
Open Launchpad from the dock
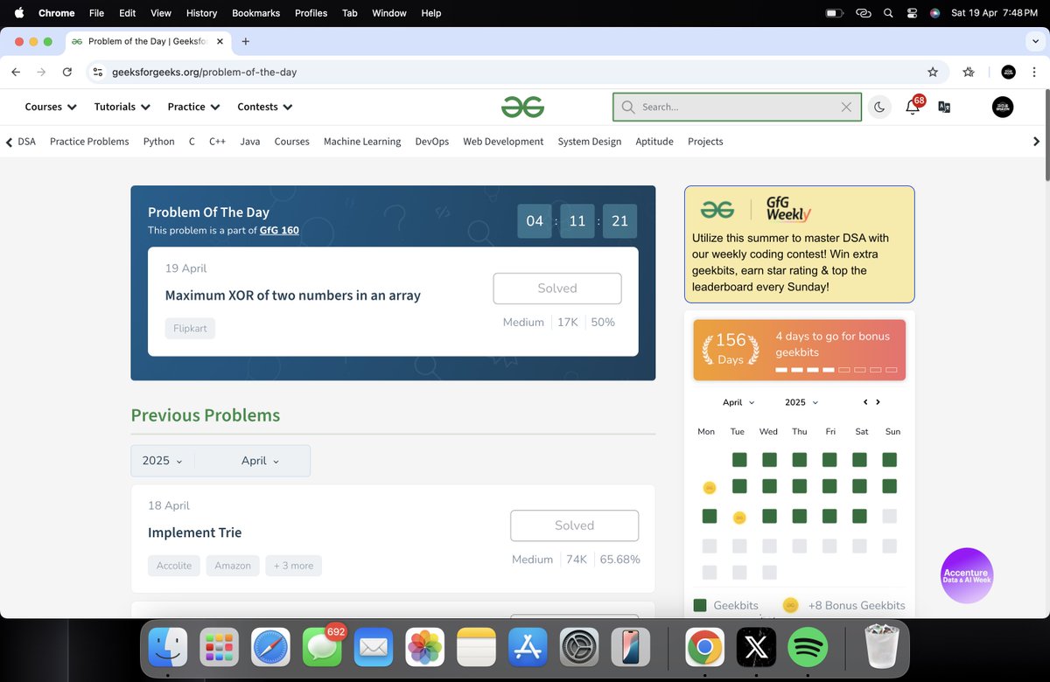pyautogui.click(x=220, y=648)
